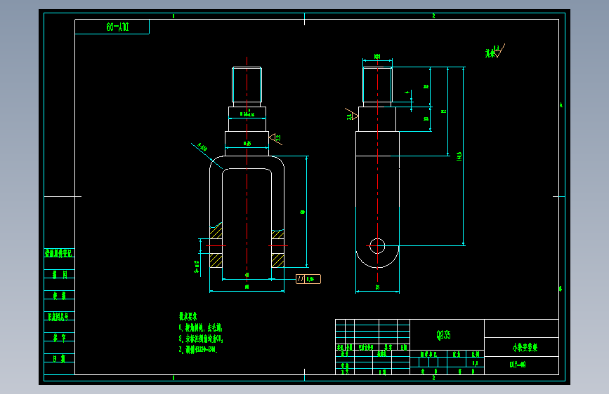
Task: Select technical requirement line 2
Action: (201, 339)
